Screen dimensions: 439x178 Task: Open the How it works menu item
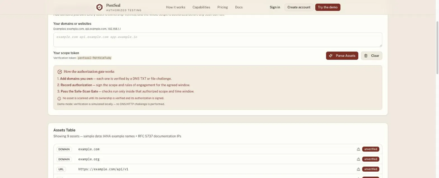coord(176,7)
